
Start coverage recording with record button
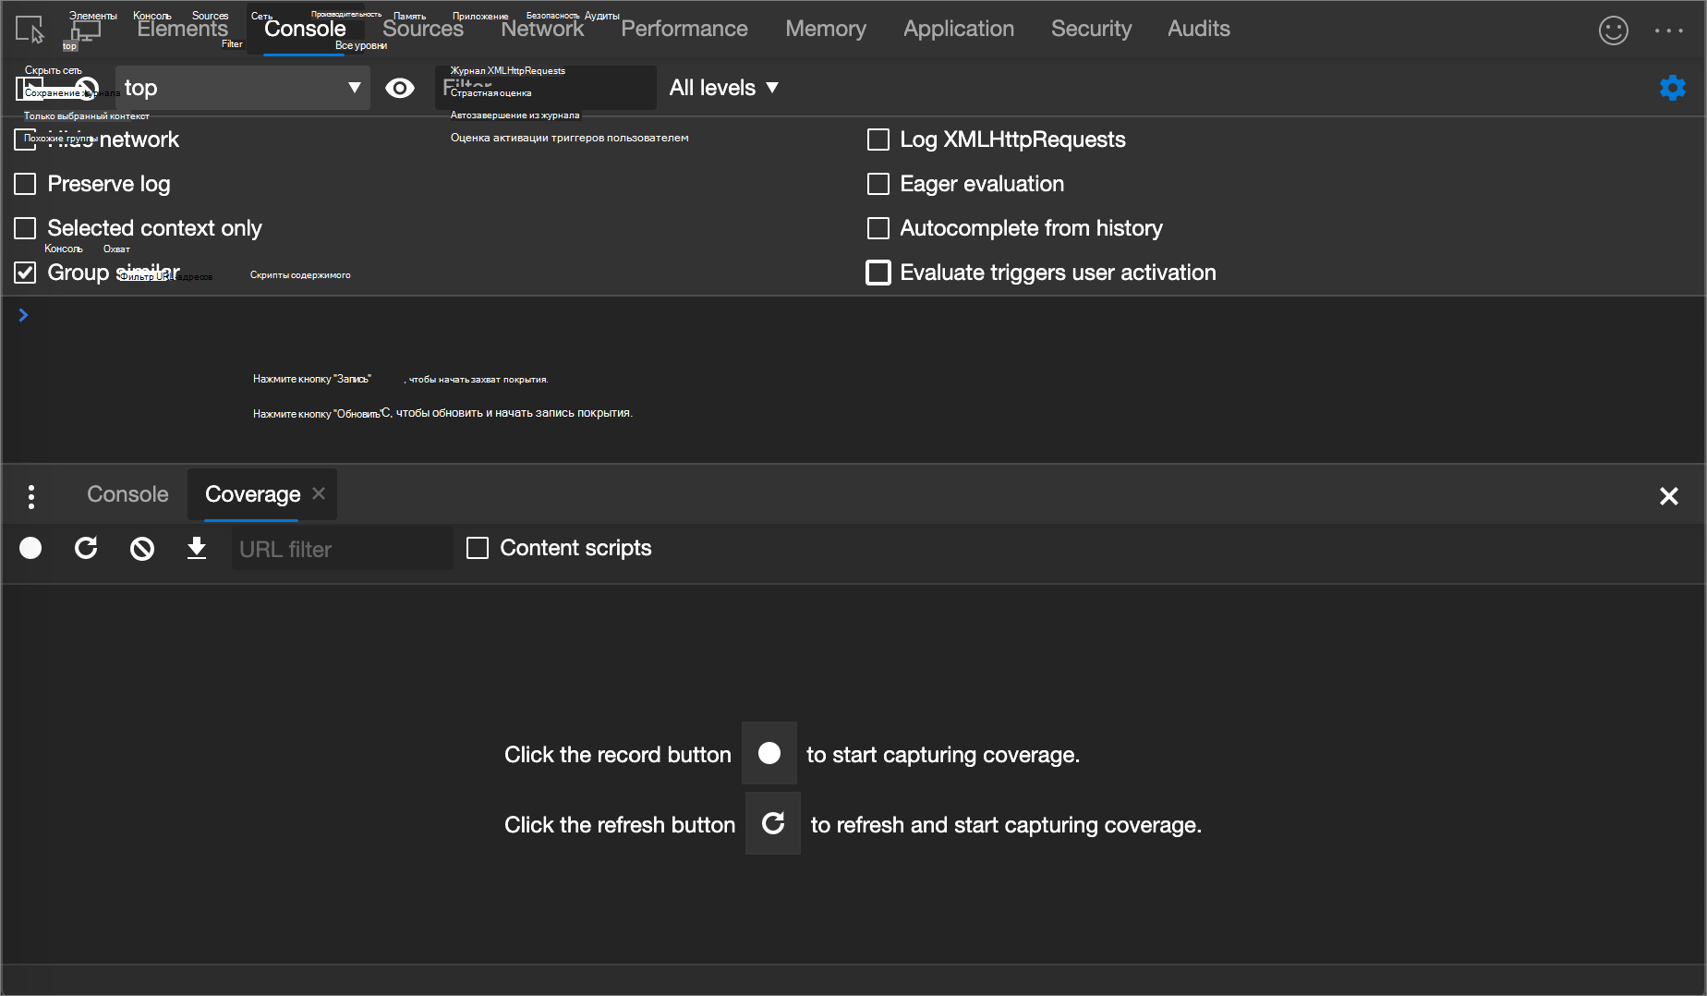point(30,549)
